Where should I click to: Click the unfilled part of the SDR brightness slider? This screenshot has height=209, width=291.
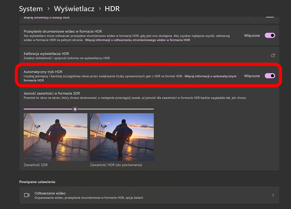pos(116,109)
